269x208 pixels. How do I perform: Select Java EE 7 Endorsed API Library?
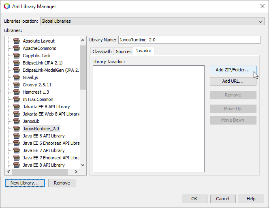(51, 158)
